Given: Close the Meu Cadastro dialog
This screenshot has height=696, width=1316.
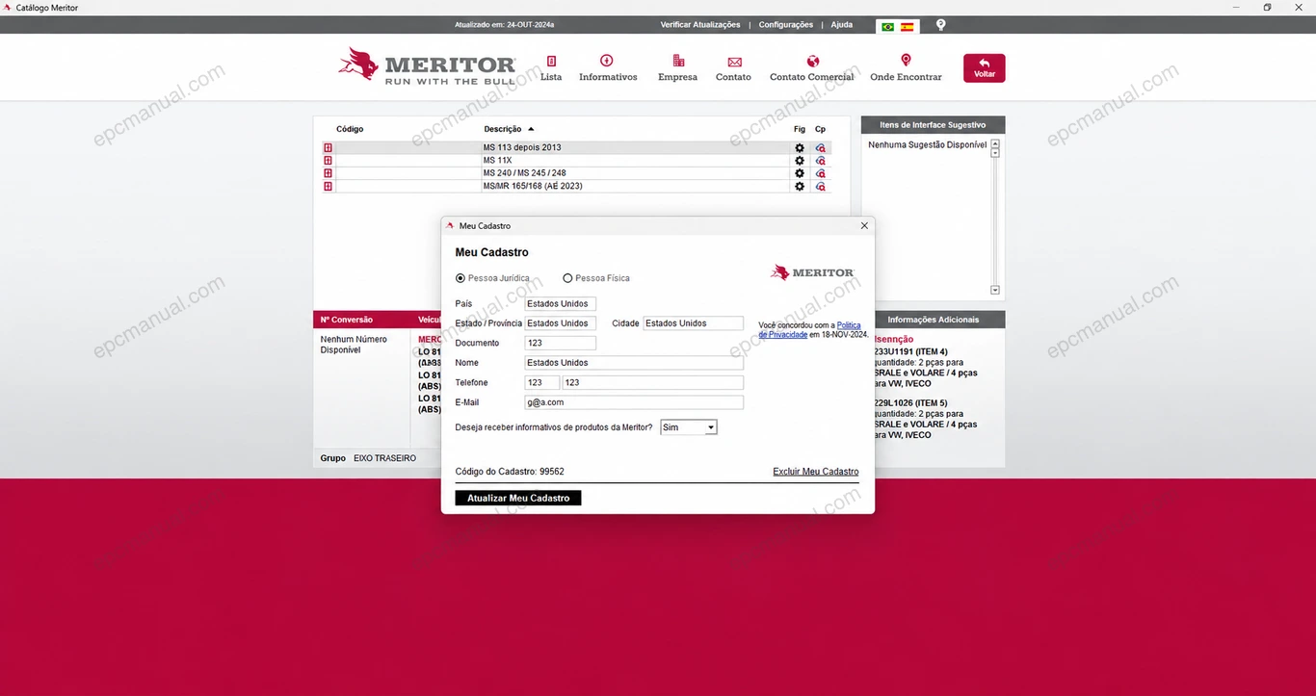Looking at the screenshot, I should [x=864, y=226].
